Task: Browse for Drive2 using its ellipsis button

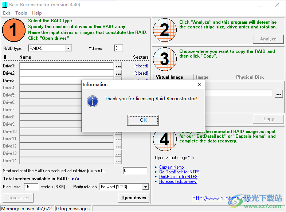Action: [x=118, y=74]
